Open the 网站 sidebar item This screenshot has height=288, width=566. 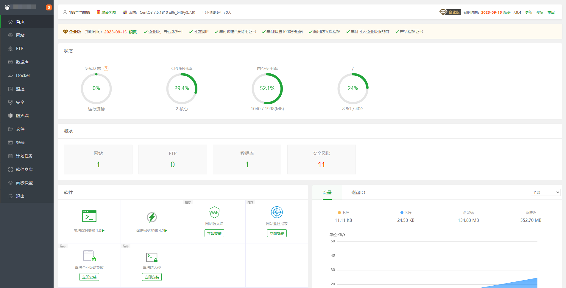coord(27,35)
